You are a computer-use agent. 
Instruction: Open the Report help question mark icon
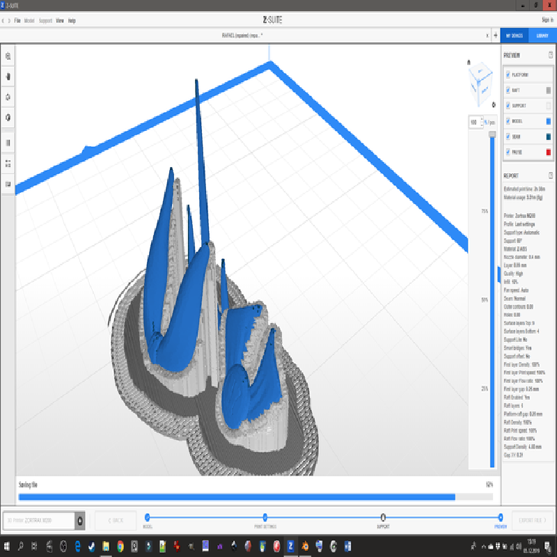tap(551, 175)
